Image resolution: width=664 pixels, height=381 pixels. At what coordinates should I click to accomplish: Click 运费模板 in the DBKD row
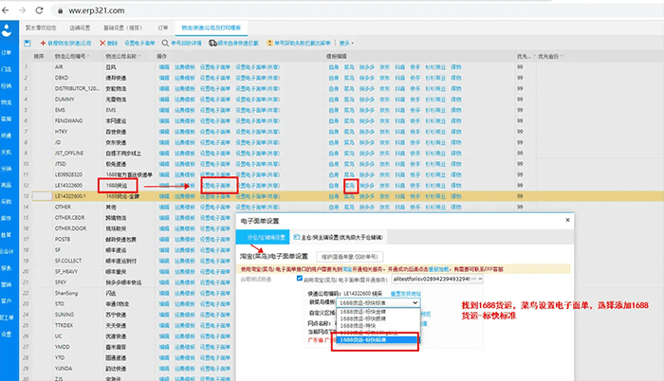coord(185,78)
